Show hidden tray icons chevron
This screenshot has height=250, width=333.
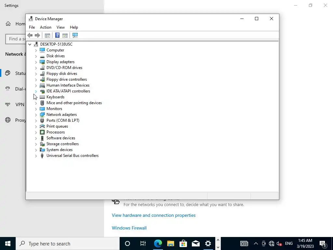pos(256,243)
